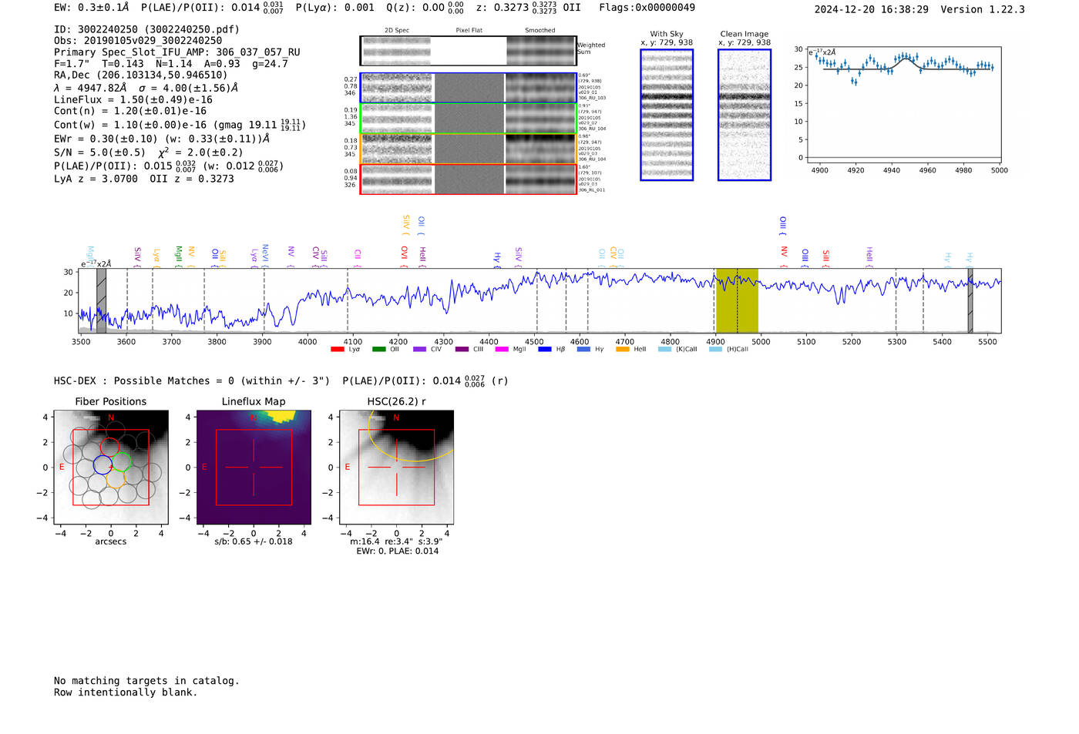Click the Version 1.22.3 label
This screenshot has height=734, width=1079.
click(983, 9)
